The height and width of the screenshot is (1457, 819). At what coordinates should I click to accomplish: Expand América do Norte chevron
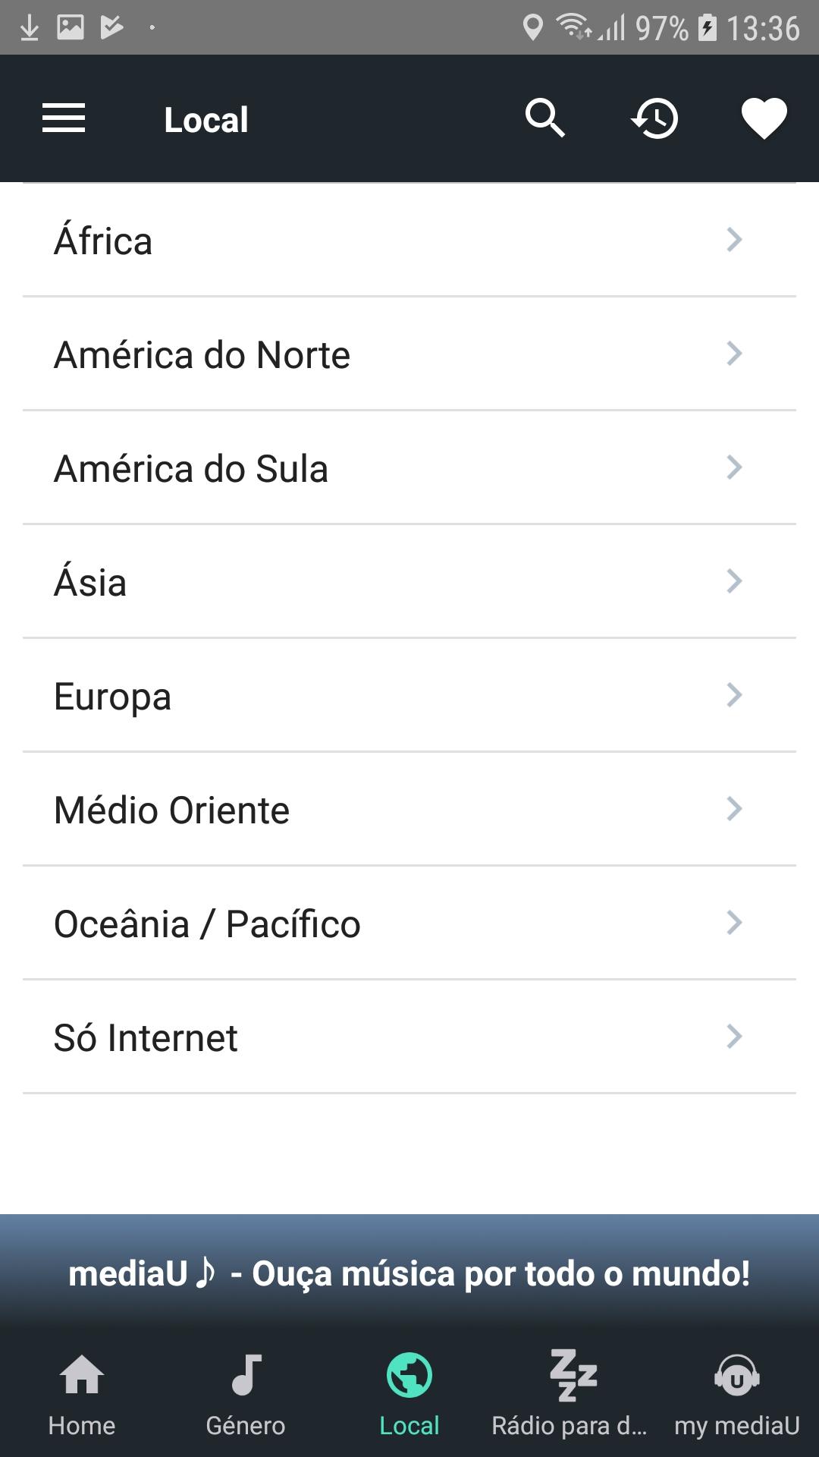click(733, 354)
